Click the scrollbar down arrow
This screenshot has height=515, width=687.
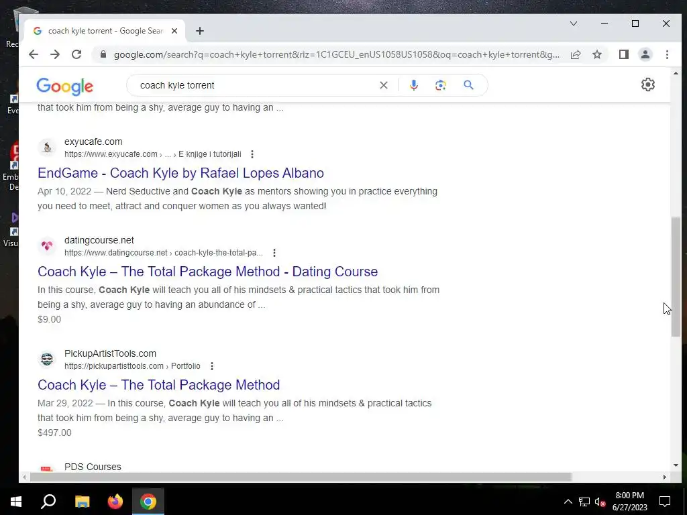click(x=676, y=465)
